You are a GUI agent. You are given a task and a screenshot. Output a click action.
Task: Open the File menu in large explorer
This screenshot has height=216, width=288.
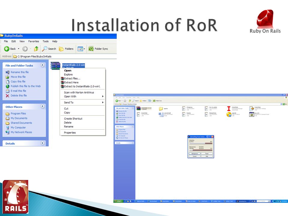click(x=6, y=41)
